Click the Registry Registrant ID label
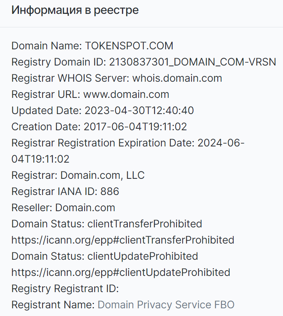The width and height of the screenshot is (283, 316). 65,289
